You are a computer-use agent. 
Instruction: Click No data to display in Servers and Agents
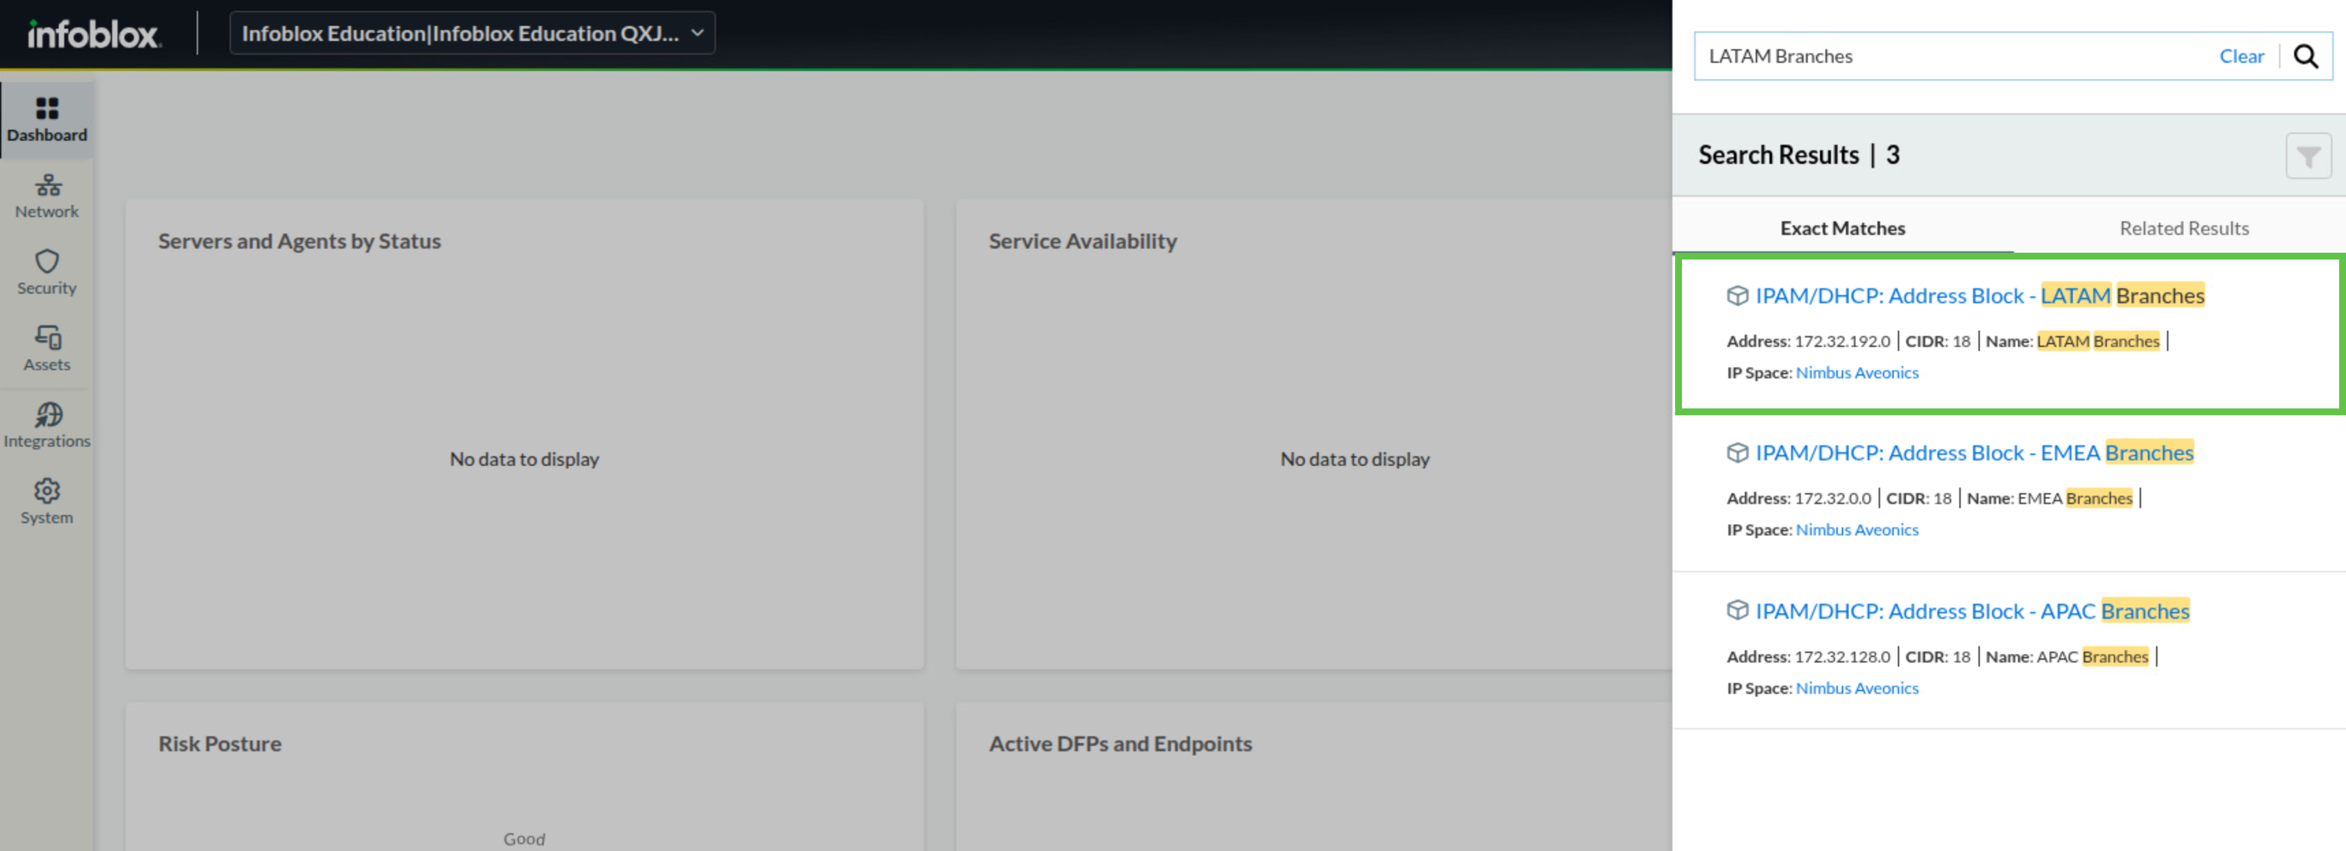524,460
